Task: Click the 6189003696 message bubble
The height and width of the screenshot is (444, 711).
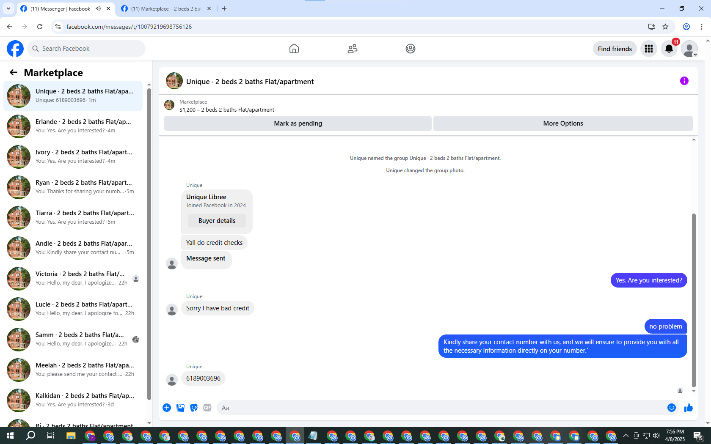Action: (203, 378)
